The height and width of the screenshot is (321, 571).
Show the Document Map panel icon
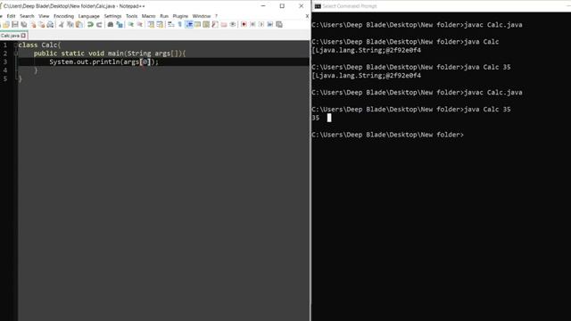(x=206, y=24)
